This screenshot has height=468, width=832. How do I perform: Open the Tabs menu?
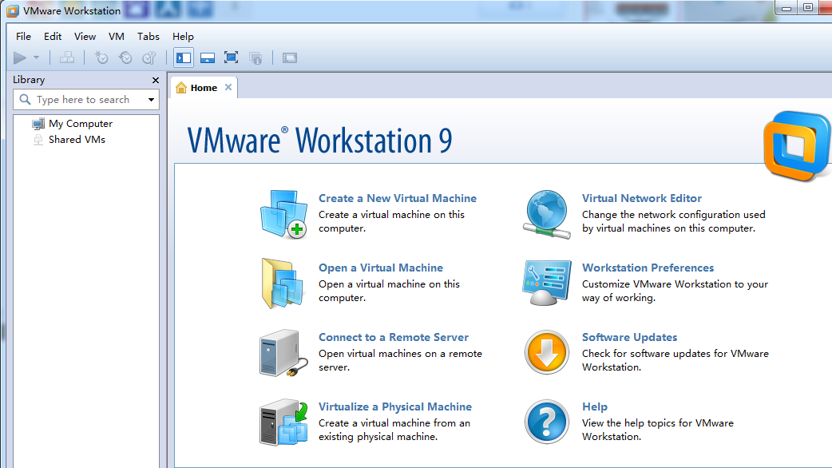[x=148, y=36]
